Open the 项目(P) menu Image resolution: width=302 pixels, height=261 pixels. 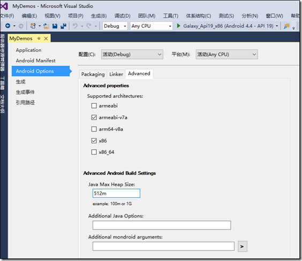[76, 16]
